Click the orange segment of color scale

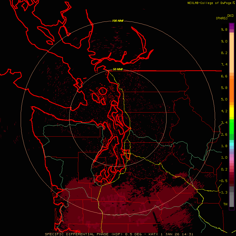pyautogui.click(x=232, y=91)
